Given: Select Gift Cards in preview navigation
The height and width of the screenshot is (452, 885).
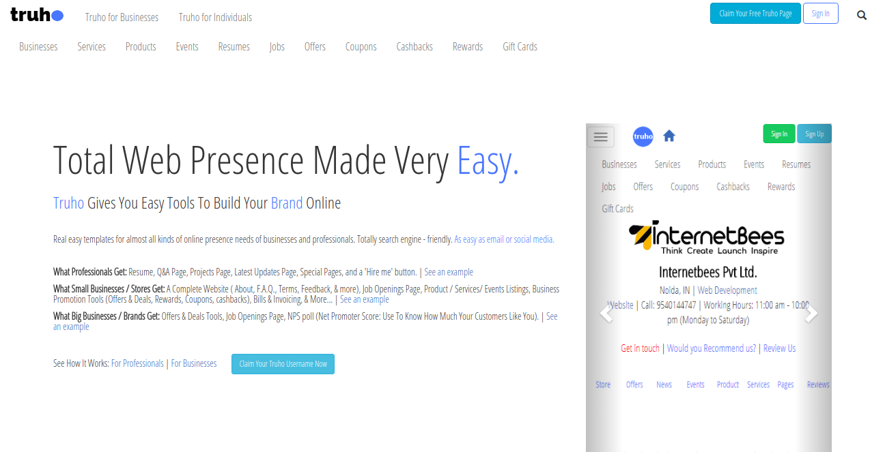Looking at the screenshot, I should pos(617,209).
